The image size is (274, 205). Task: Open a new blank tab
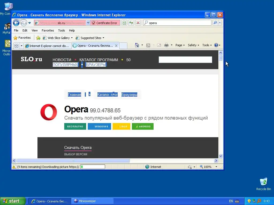click(x=123, y=46)
